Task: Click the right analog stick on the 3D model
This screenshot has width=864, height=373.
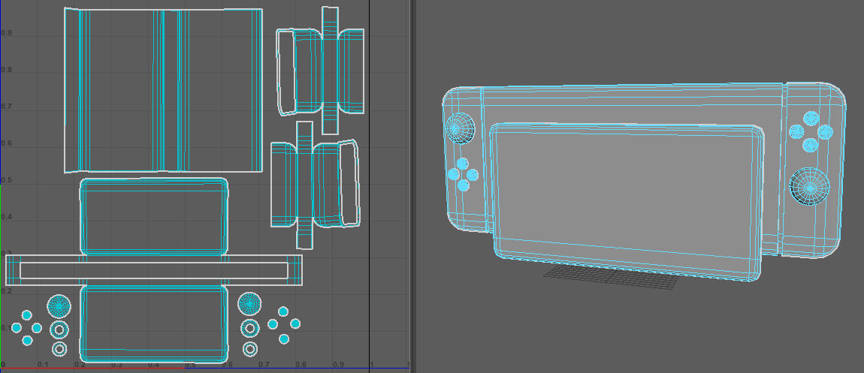Action: click(x=809, y=185)
